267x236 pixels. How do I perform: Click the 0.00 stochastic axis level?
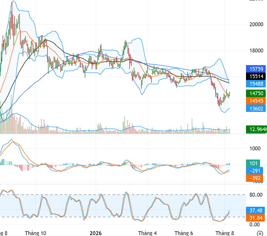coord(255,225)
